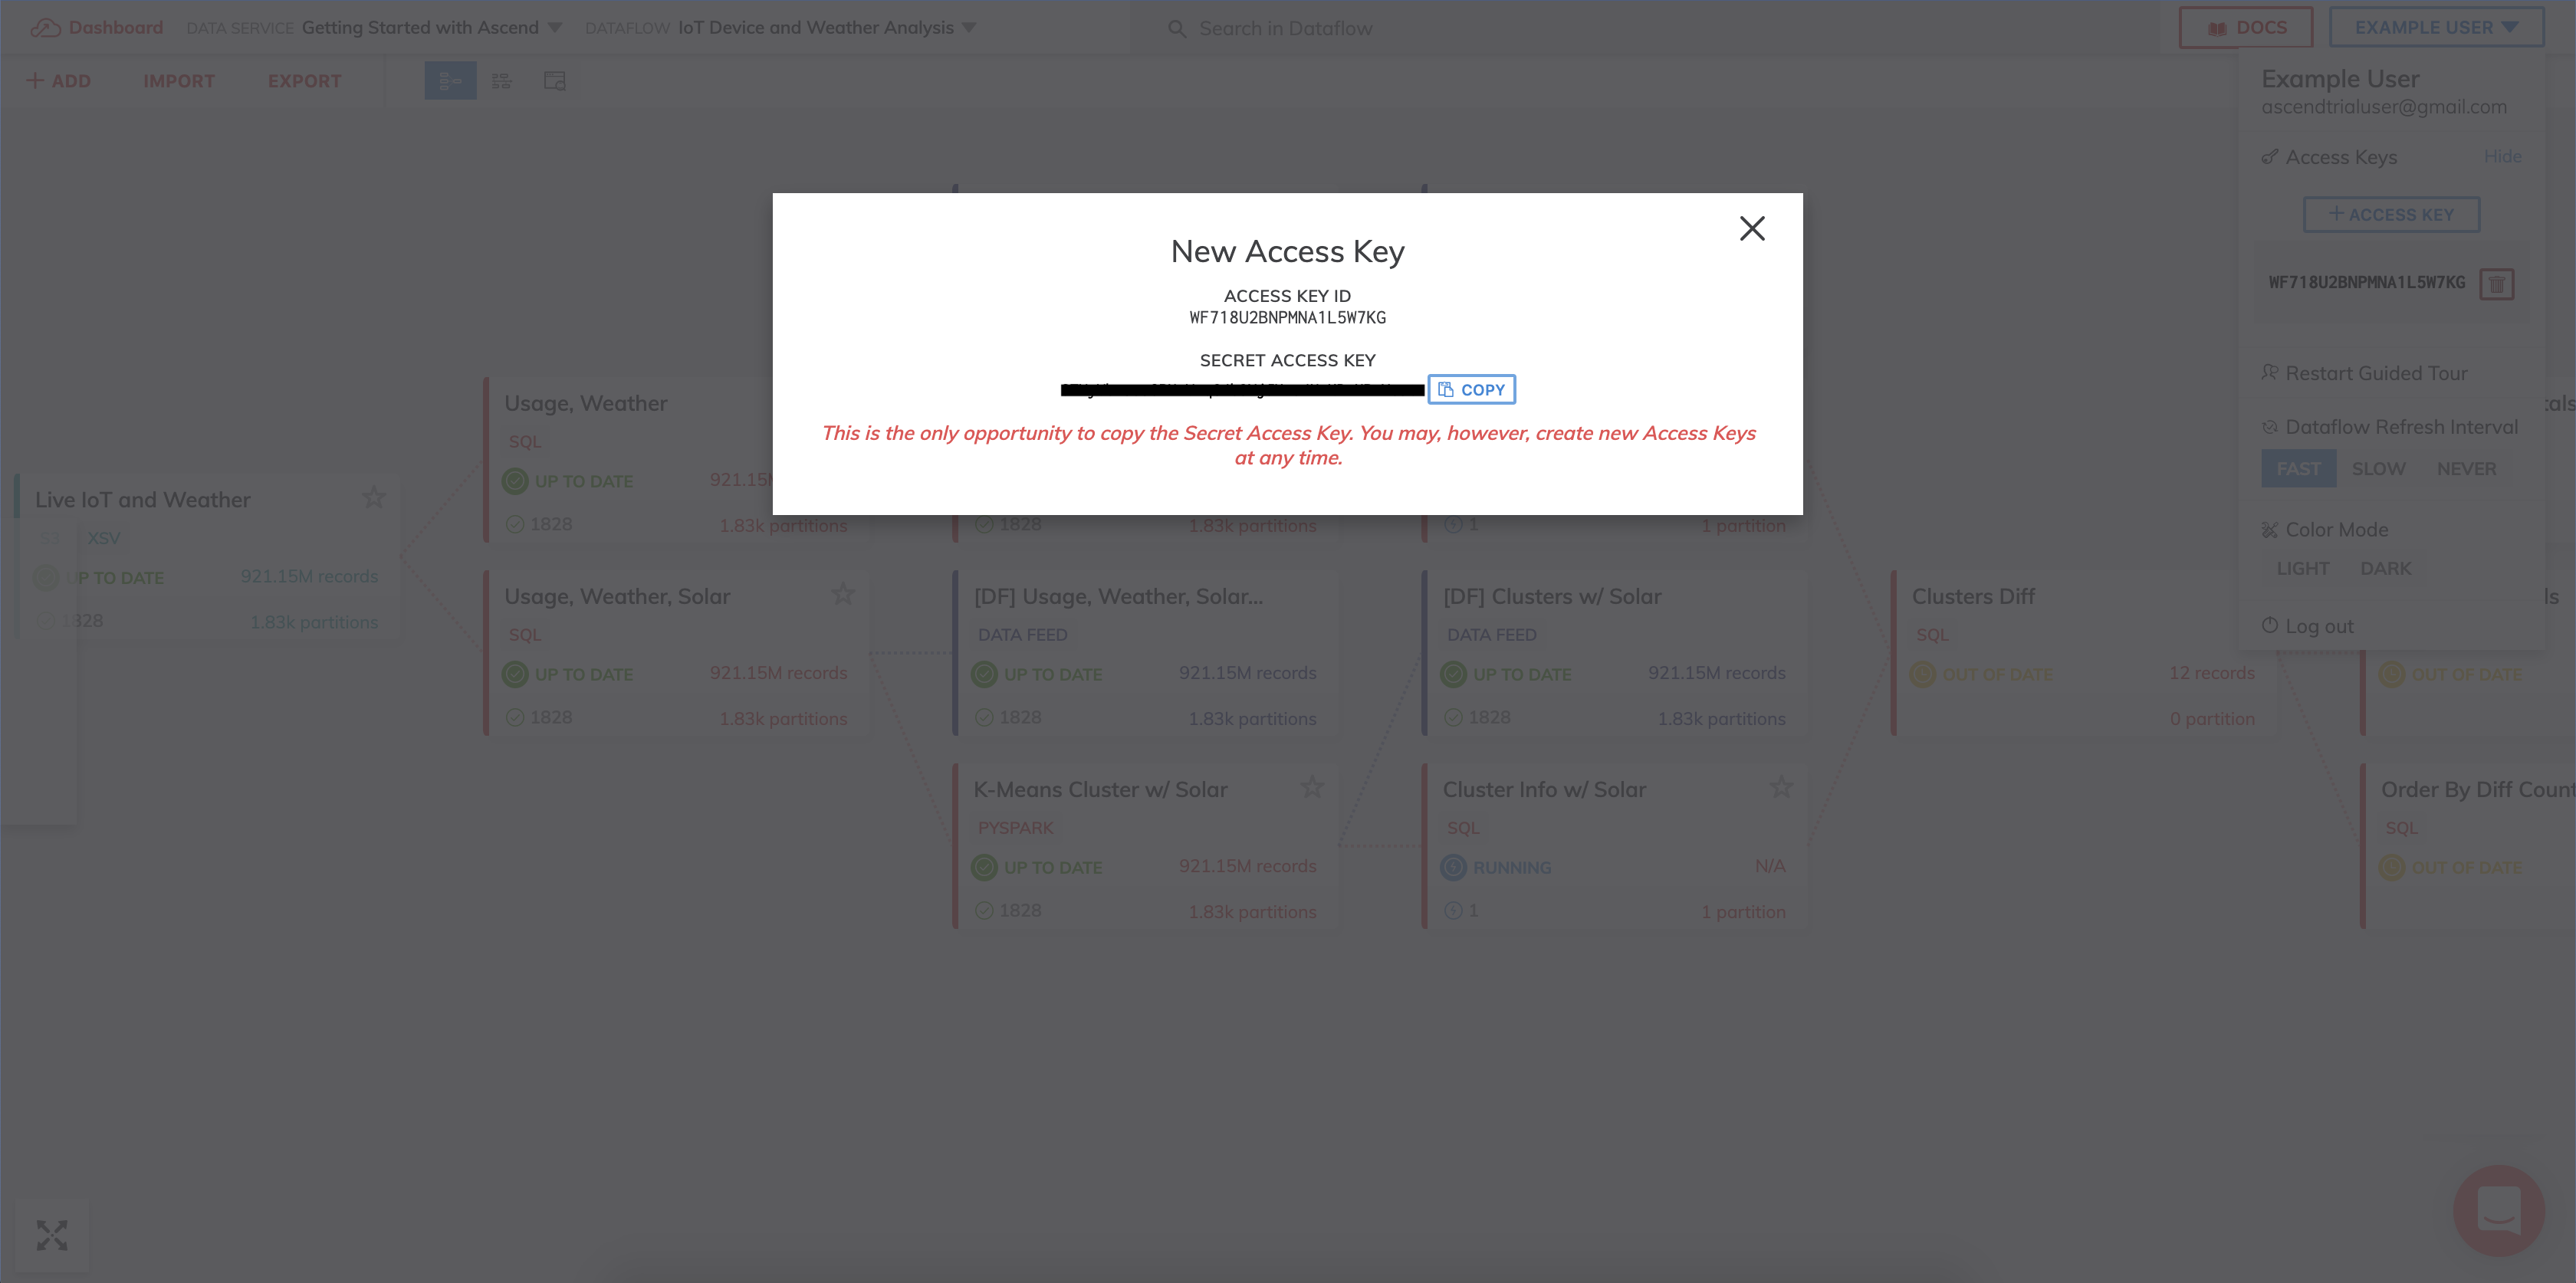Click the fit-to-screen expand icon

52,1235
